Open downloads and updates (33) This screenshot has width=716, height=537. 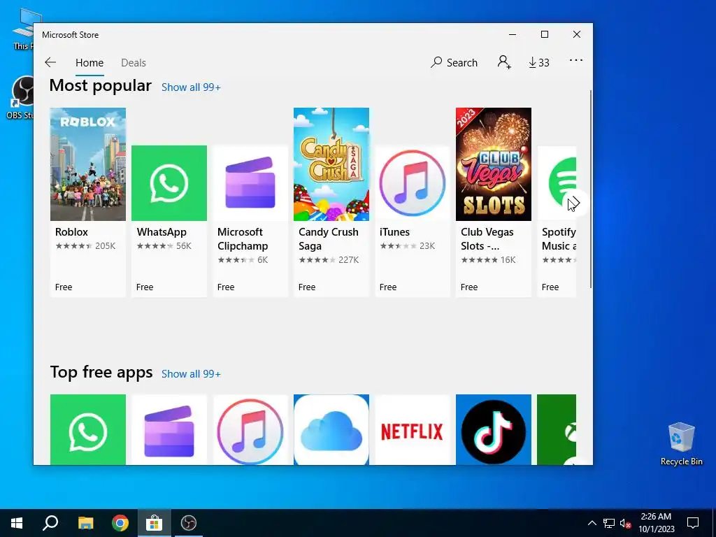pos(539,62)
